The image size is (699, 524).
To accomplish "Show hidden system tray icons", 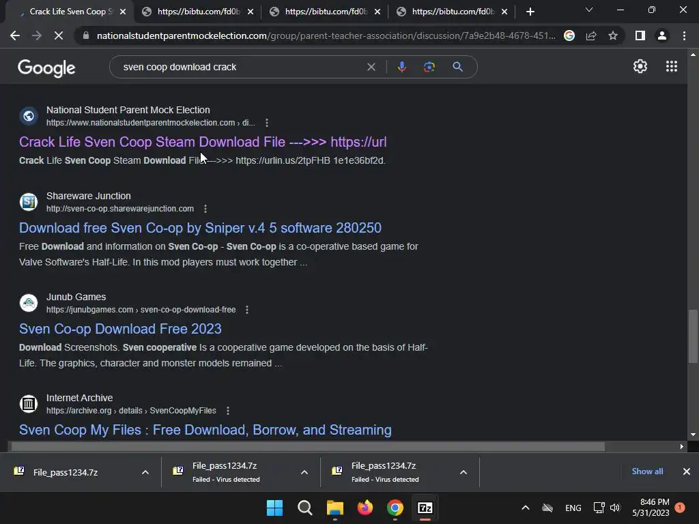I will coord(526,508).
